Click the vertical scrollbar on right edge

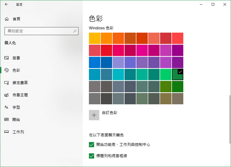point(229,119)
